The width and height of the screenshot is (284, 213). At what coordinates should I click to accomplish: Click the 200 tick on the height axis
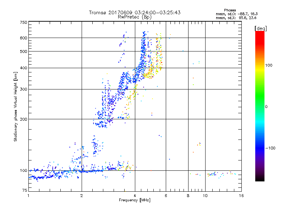coord(23,119)
